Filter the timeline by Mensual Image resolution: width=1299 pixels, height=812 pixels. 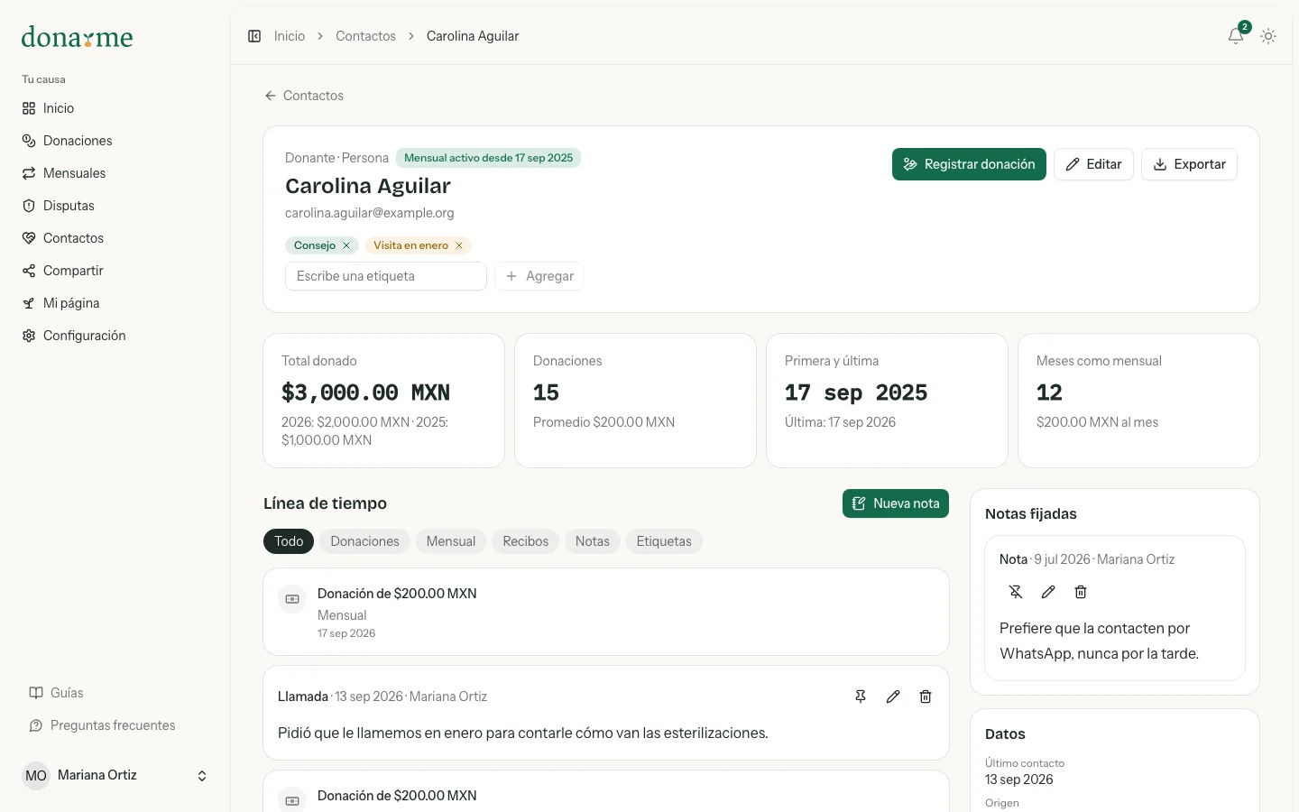[451, 541]
